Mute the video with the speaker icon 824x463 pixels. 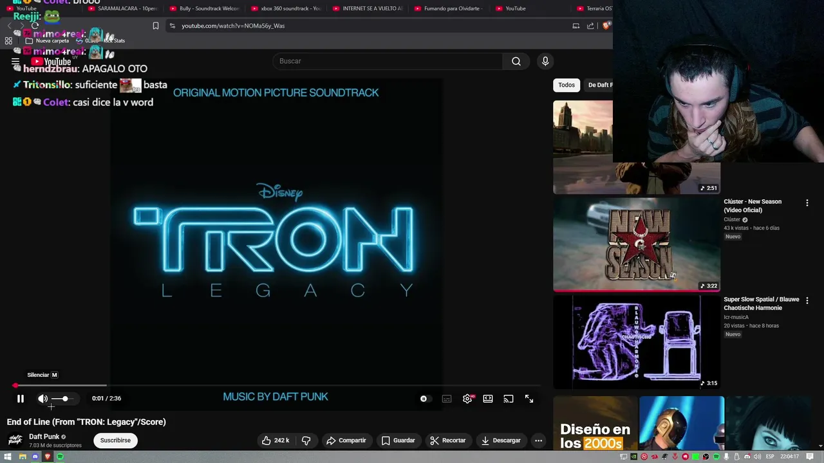[x=42, y=399]
